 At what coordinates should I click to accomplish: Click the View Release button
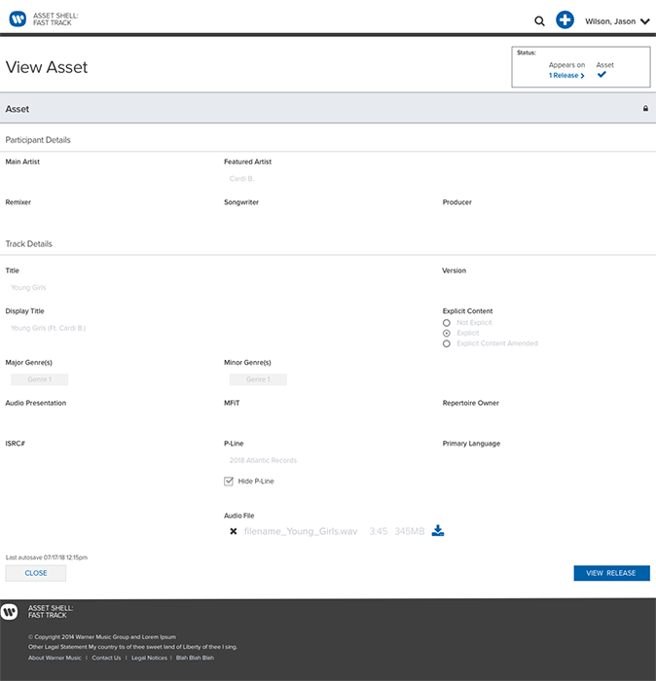[611, 573]
